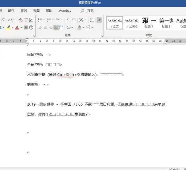Apply the 标题 1 style

(x=149, y=23)
